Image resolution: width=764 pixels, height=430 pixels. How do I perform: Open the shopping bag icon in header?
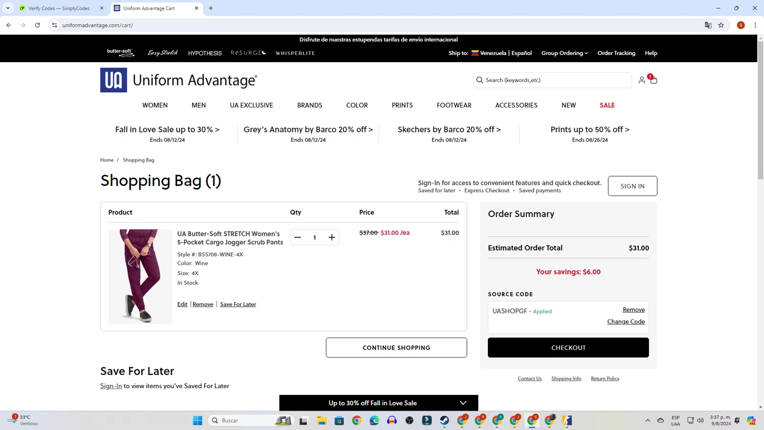(x=653, y=80)
